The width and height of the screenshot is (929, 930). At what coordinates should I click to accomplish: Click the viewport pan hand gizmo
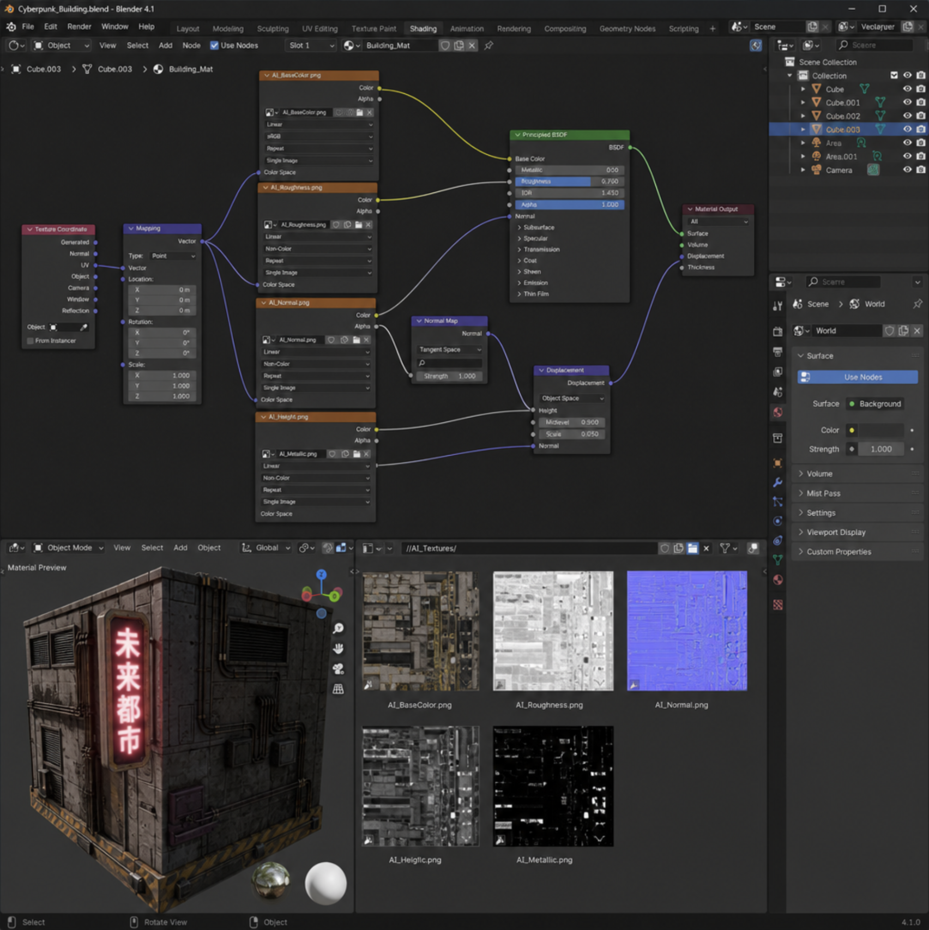click(339, 648)
